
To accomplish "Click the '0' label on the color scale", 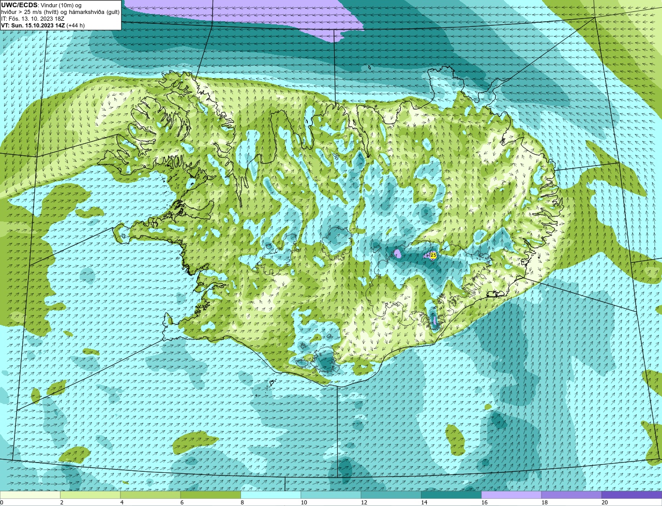I will tap(2, 502).
